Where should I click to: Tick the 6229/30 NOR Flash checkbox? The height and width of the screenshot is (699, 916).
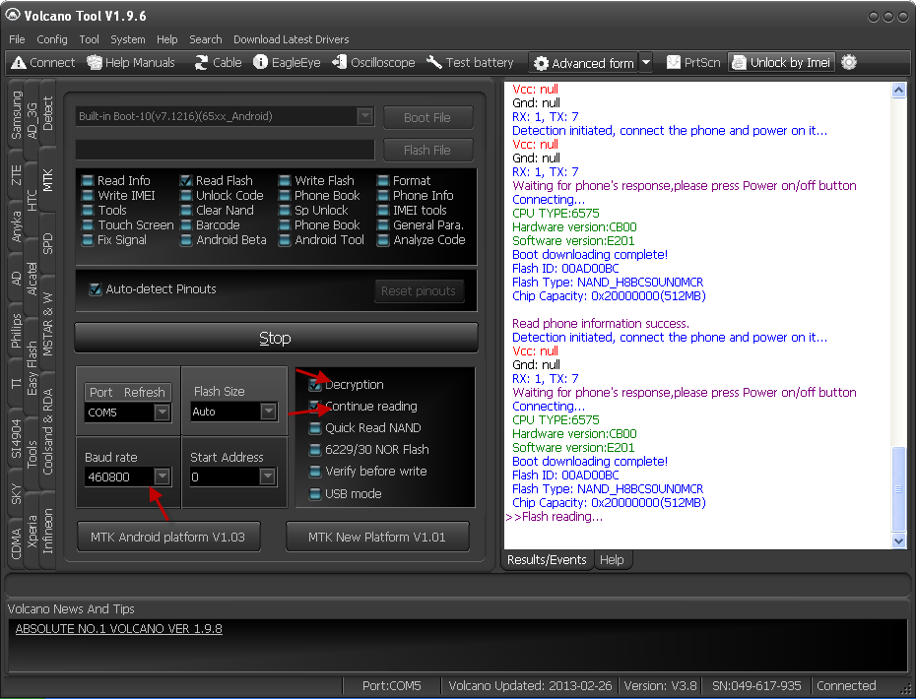[315, 450]
